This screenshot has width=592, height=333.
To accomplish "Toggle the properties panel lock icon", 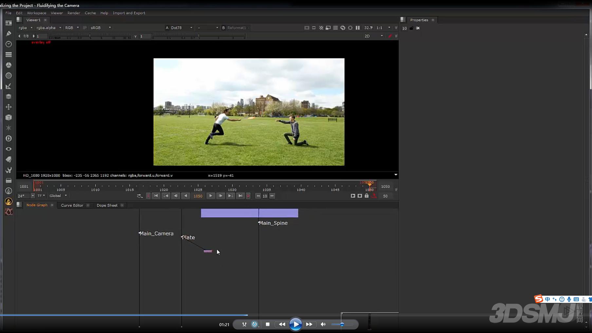I will 411,28.
